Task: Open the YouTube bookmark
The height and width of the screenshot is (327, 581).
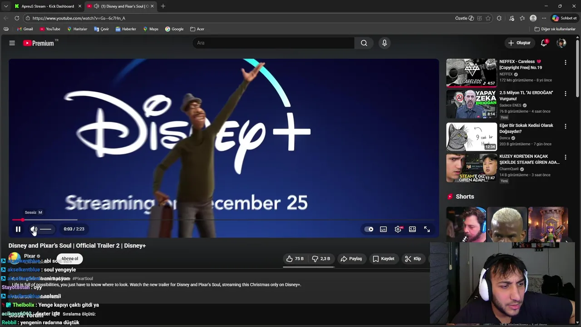Action: pyautogui.click(x=50, y=29)
